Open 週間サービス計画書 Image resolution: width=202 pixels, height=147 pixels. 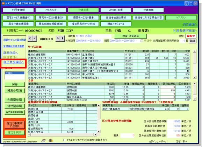click(83, 17)
